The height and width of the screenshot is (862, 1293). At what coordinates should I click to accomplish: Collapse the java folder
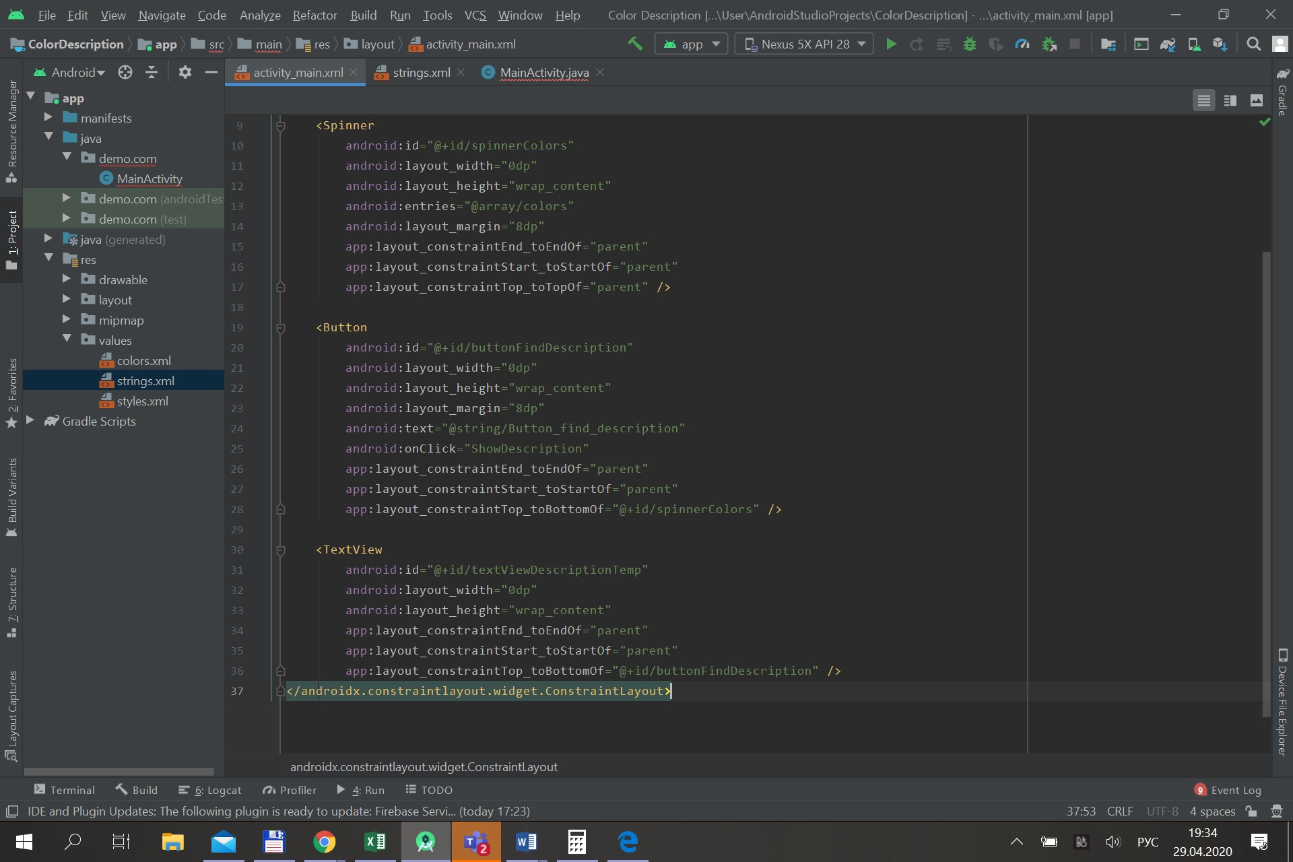point(48,137)
